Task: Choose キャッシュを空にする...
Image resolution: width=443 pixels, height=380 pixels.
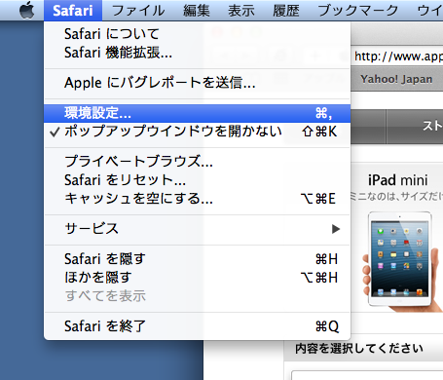Action: pyautogui.click(x=198, y=198)
